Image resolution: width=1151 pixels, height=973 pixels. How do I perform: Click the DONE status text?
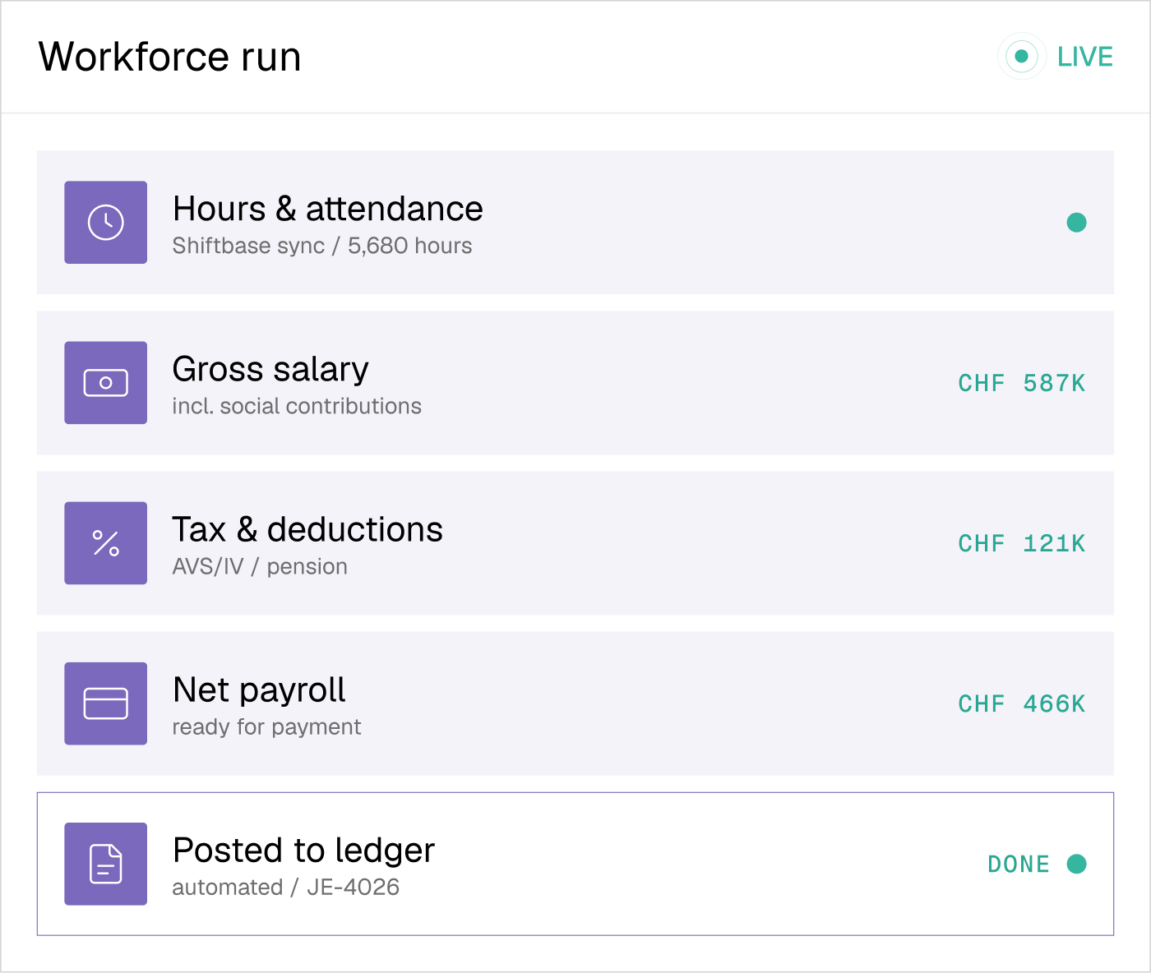click(x=1019, y=864)
